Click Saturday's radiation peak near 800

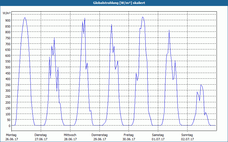point(169,30)
